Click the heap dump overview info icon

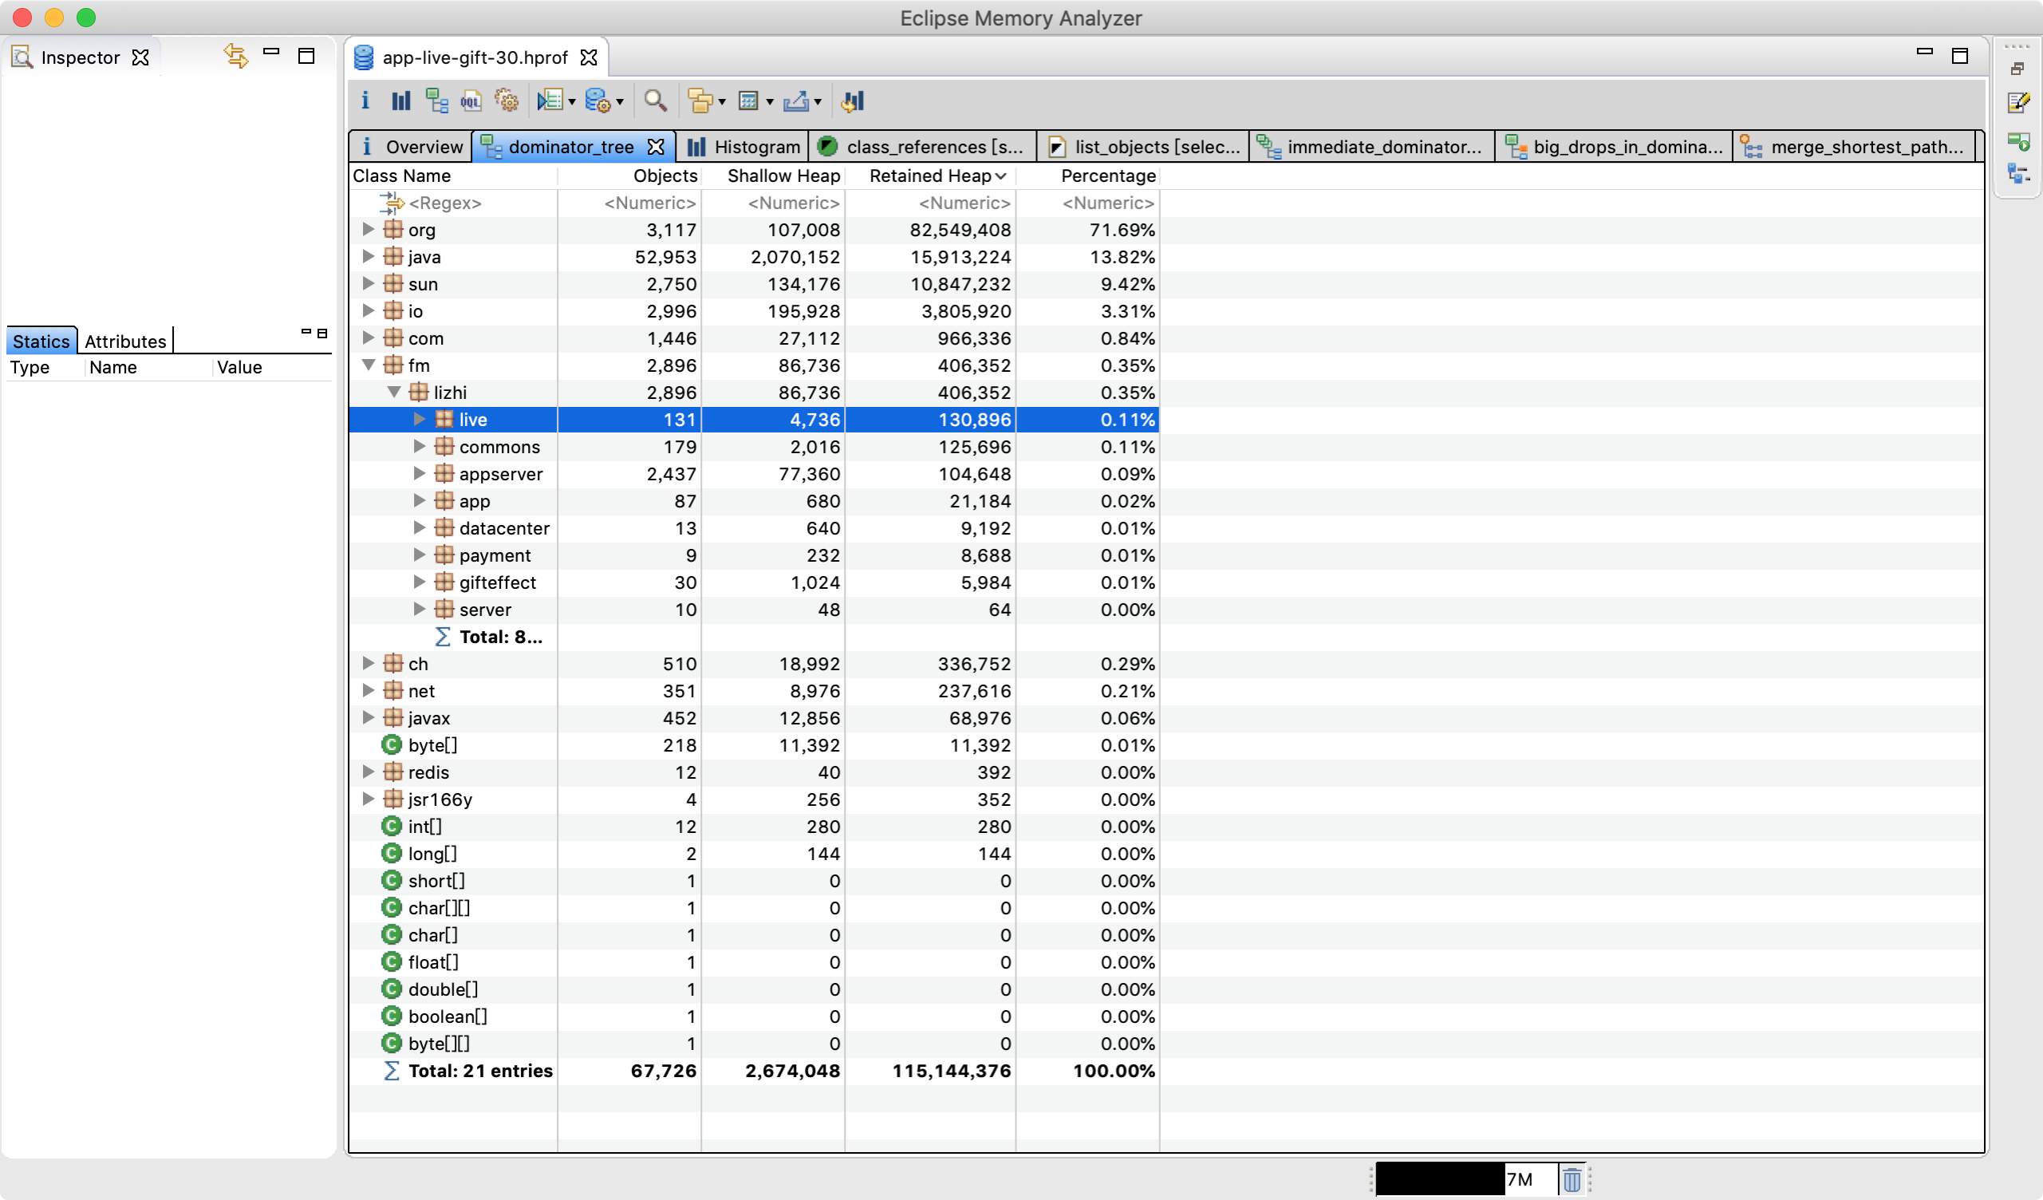[365, 101]
